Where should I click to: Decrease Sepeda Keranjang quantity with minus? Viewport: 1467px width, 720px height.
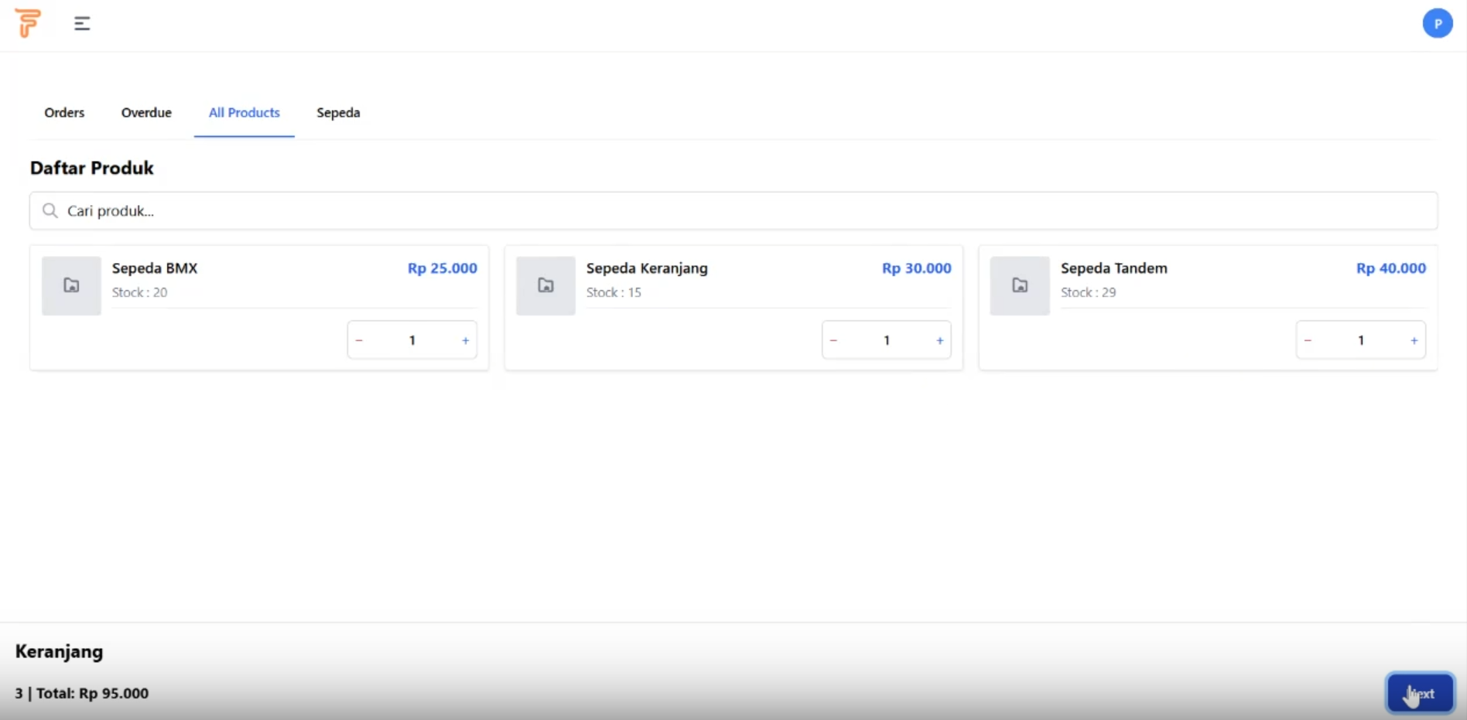click(833, 340)
